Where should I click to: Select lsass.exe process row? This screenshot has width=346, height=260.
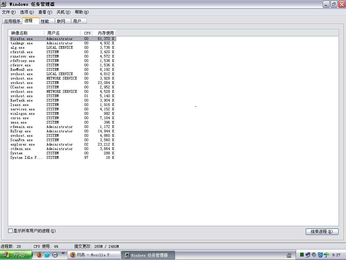tap(63, 105)
